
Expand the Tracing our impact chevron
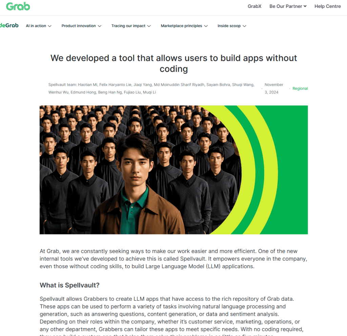click(149, 26)
